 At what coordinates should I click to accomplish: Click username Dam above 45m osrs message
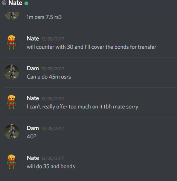pos(33,68)
